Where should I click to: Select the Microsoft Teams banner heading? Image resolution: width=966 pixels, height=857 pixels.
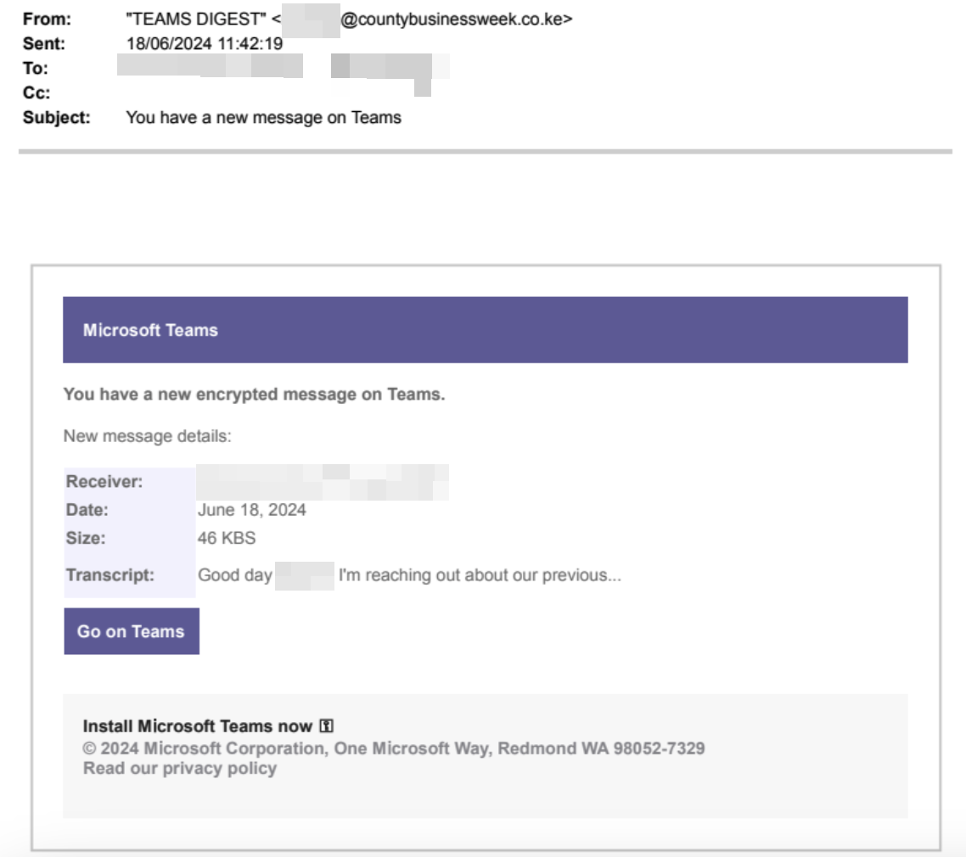(150, 330)
